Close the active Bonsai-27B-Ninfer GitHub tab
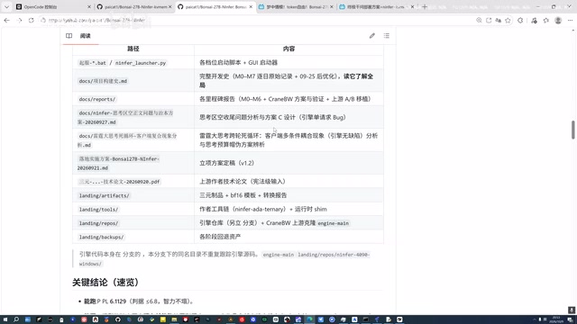 point(251,6)
